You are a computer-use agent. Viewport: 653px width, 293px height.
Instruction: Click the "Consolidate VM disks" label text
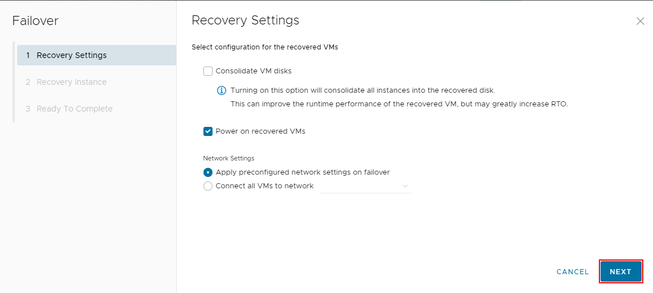pyautogui.click(x=254, y=71)
